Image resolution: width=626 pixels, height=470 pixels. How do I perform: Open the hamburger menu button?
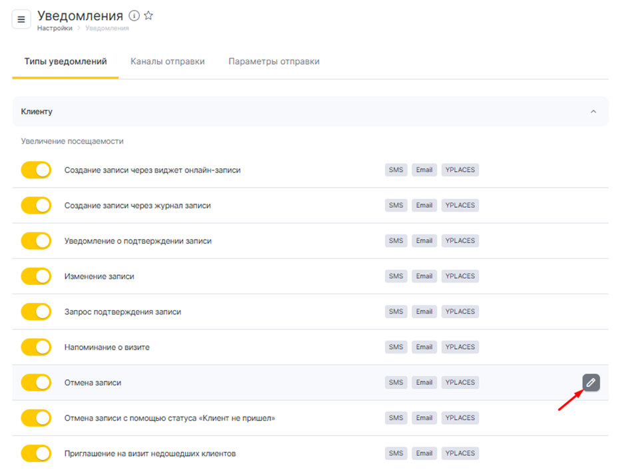pos(21,19)
